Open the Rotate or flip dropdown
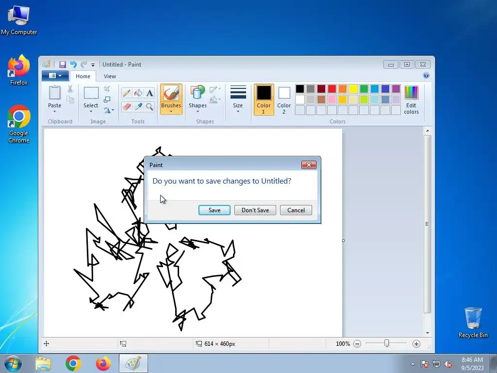The image size is (497, 373). 109,110
